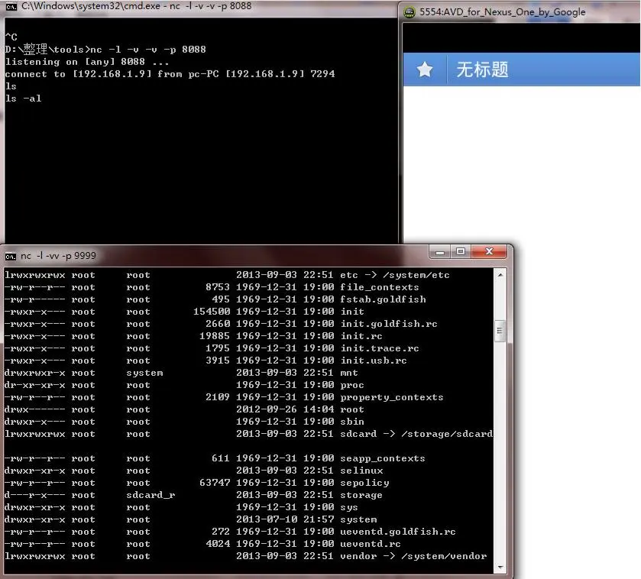Screen dimensions: 641x579
Task: Click scrollbar up arrow in 9999 console
Action: 500,275
